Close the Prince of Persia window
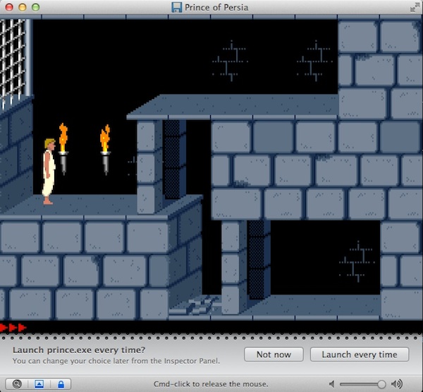423x392 pixels. coord(9,7)
